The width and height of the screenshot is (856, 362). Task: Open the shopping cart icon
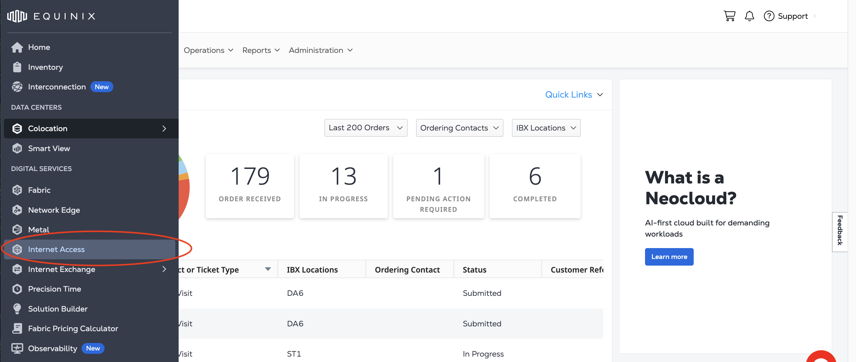[729, 16]
